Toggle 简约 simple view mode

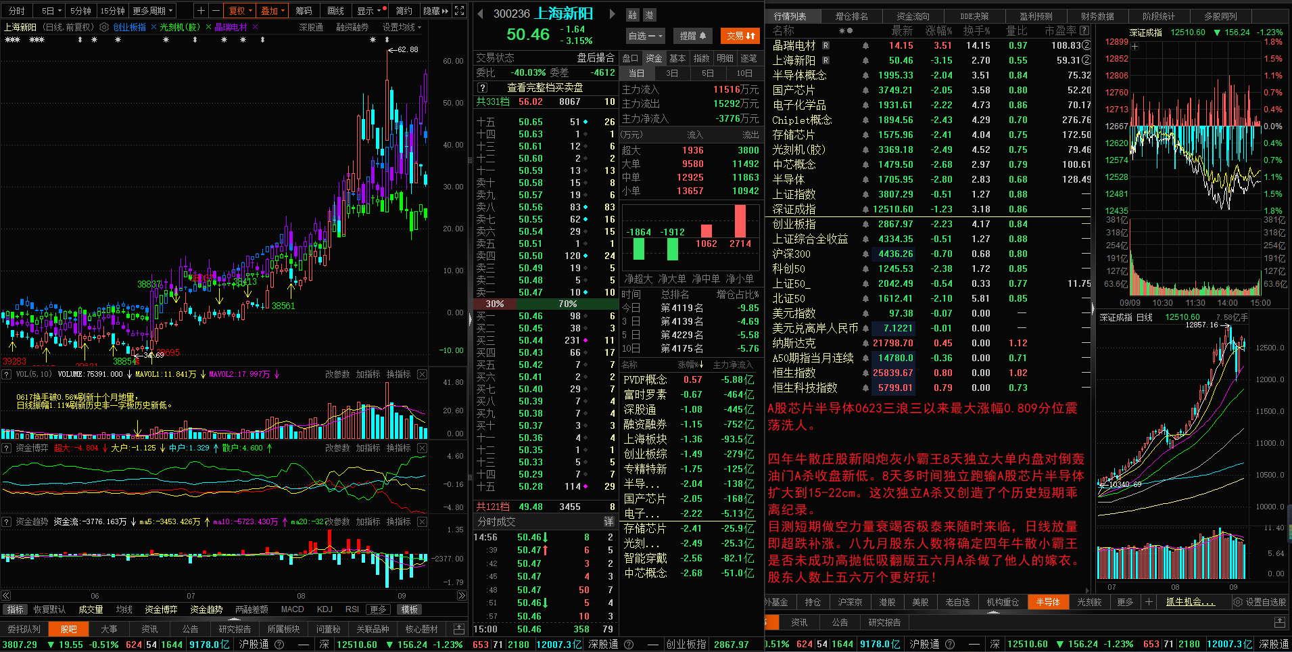pos(404,11)
